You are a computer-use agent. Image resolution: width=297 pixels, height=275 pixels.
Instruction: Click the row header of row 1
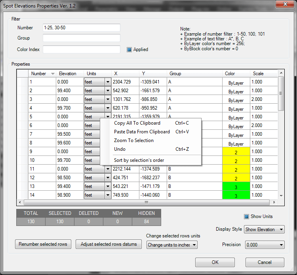[23, 82]
